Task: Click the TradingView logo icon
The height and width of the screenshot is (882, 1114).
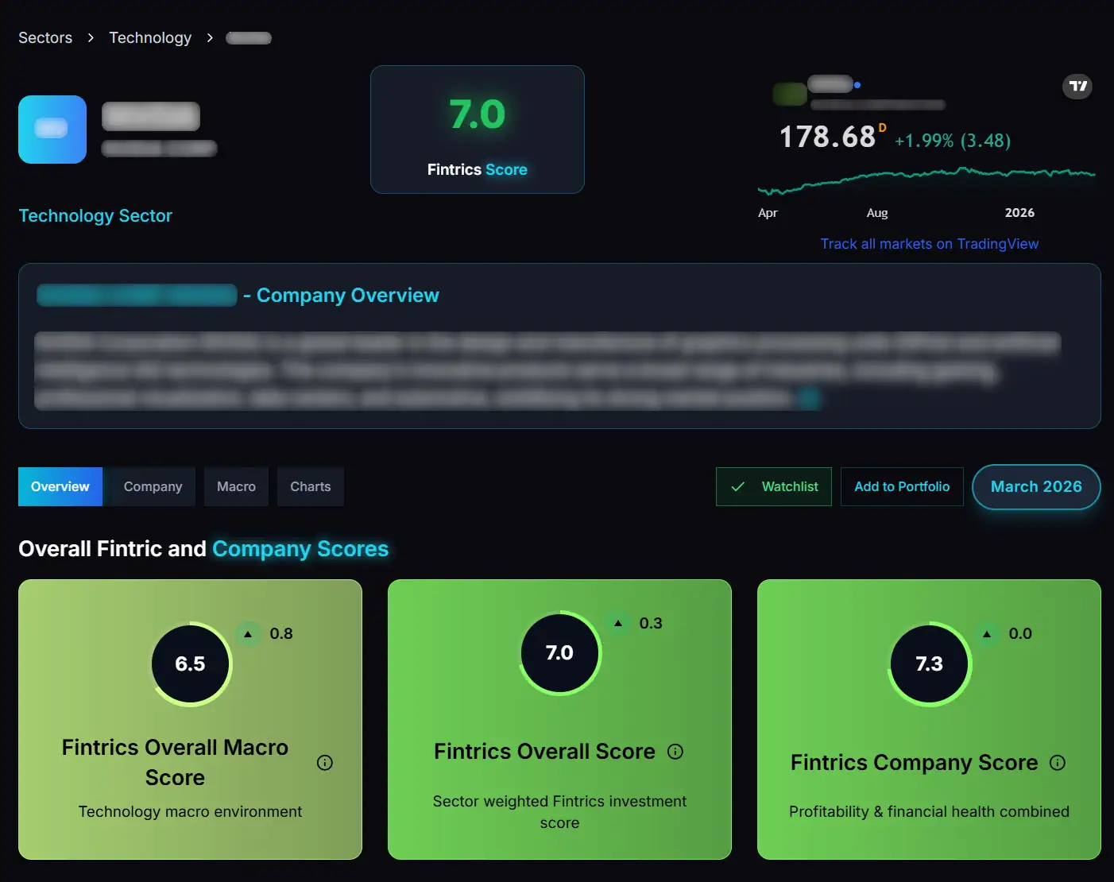Action: tap(1077, 87)
